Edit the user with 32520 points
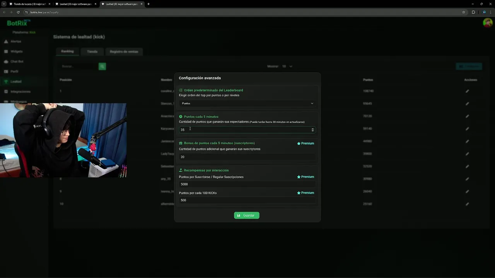The width and height of the screenshot is (495, 278). [x=467, y=166]
